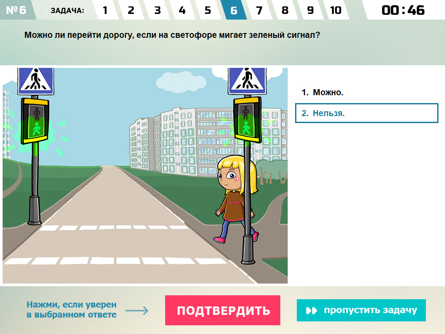The height and width of the screenshot is (334, 445).
Task: Select task number 5 tab
Action: pyautogui.click(x=208, y=10)
